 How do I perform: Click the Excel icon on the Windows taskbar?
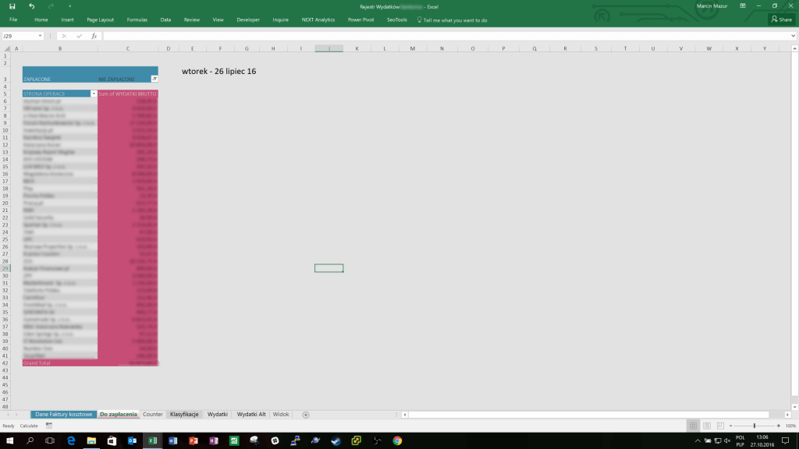click(153, 441)
